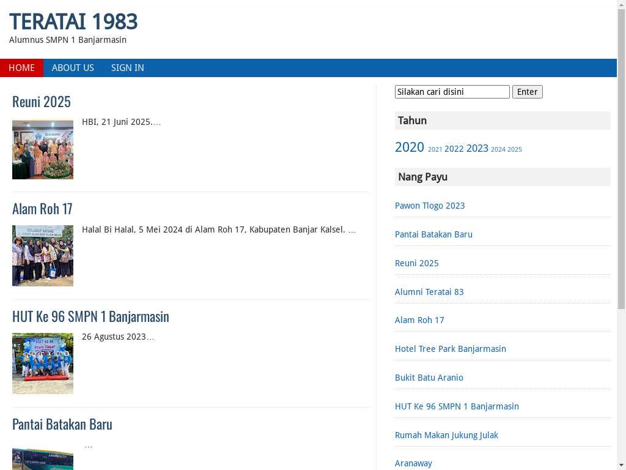The width and height of the screenshot is (626, 470).
Task: Open Hotel Tree Park Banjarmasin link
Action: pyautogui.click(x=451, y=349)
